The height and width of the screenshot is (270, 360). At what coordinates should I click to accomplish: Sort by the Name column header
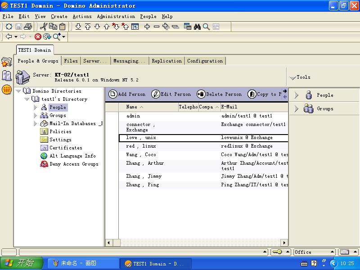click(148, 107)
